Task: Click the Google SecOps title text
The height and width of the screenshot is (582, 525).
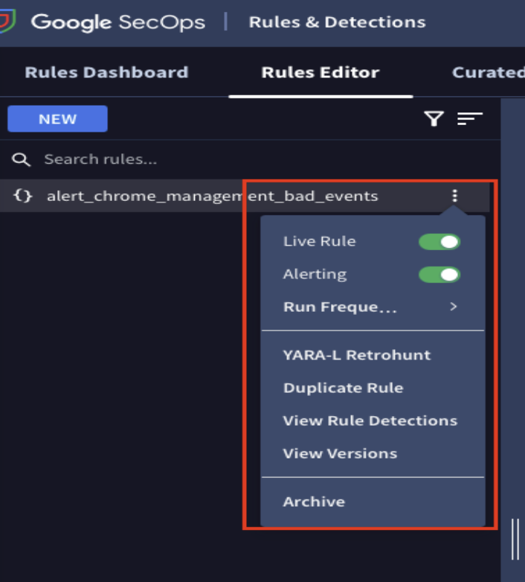Action: [118, 22]
